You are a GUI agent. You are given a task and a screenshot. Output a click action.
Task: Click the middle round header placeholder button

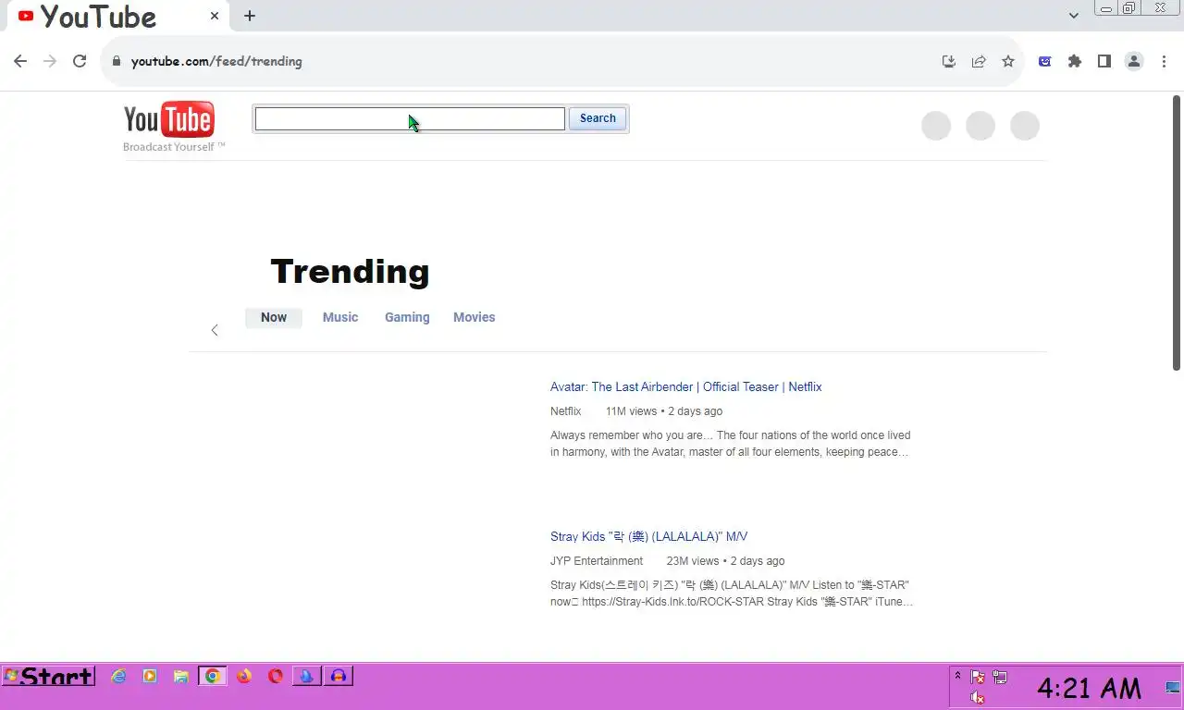(x=980, y=126)
